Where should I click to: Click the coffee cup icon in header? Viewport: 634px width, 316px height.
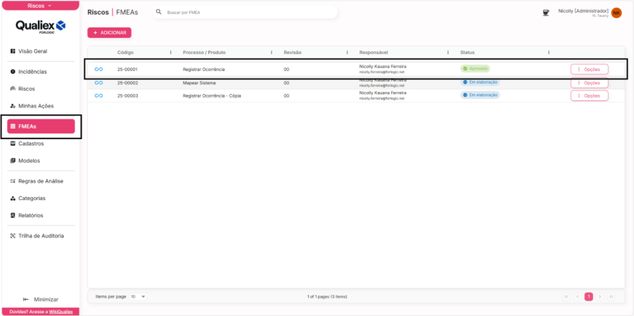[545, 13]
